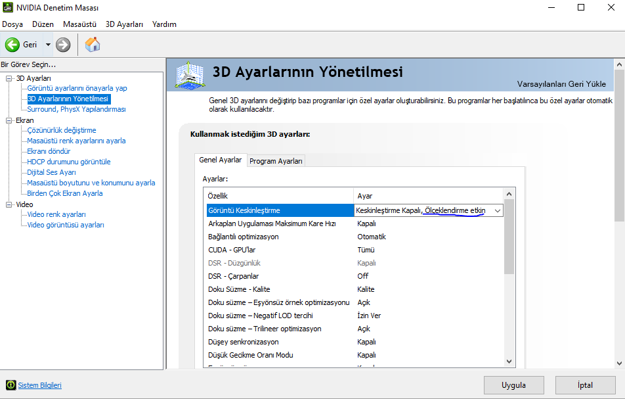Select Görüntü ayarlarını önayarla yap
Image resolution: width=625 pixels, height=399 pixels.
[x=77, y=88]
